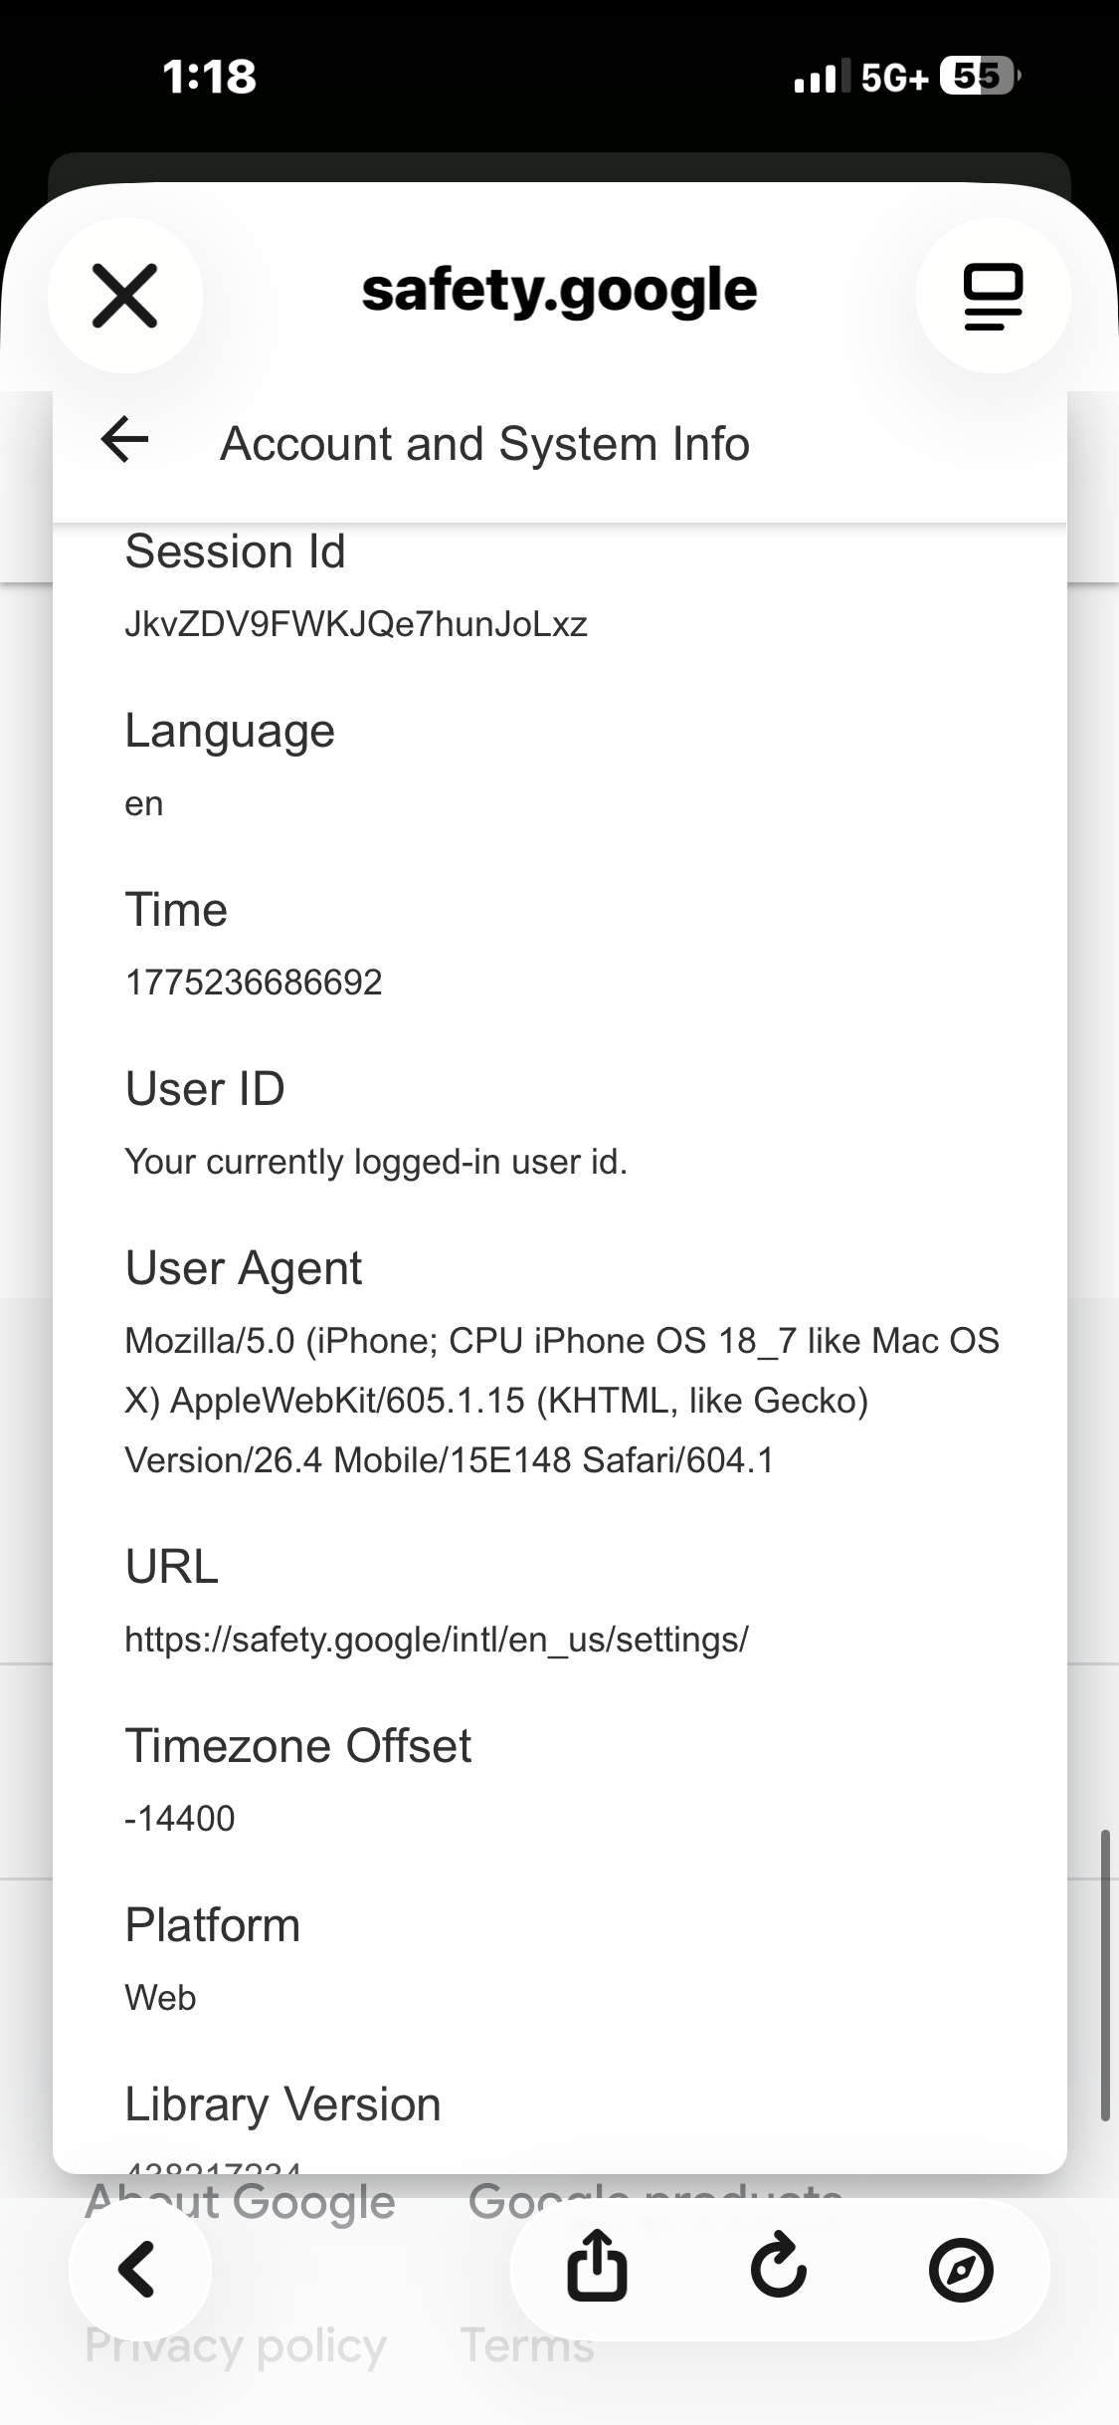The image size is (1119, 2425).
Task: Tap the browser back chevron
Action: [139, 2270]
